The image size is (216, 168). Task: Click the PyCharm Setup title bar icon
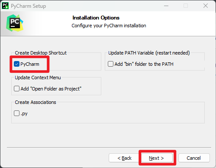point(5,6)
